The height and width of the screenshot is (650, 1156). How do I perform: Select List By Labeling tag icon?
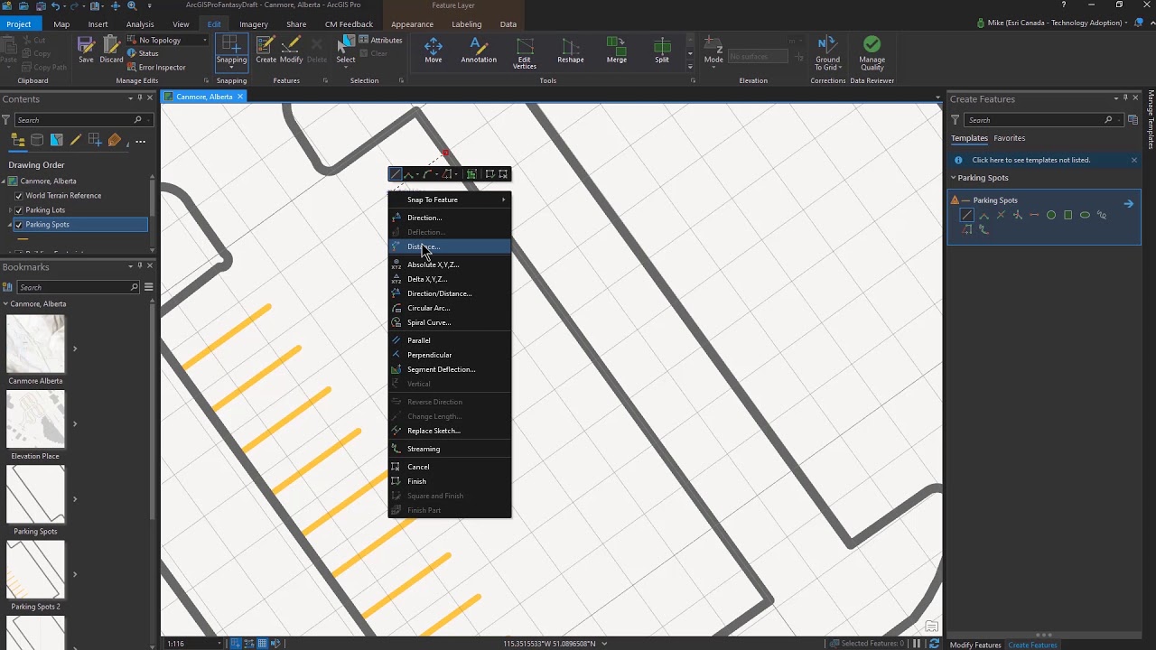114,140
